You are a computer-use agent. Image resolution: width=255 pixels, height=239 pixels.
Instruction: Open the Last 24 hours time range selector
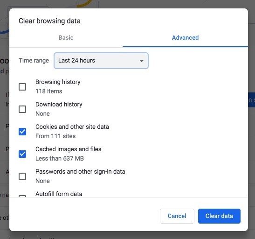101,61
